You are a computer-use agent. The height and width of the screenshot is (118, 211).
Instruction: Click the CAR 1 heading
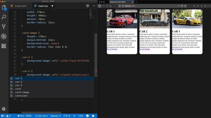(111, 31)
